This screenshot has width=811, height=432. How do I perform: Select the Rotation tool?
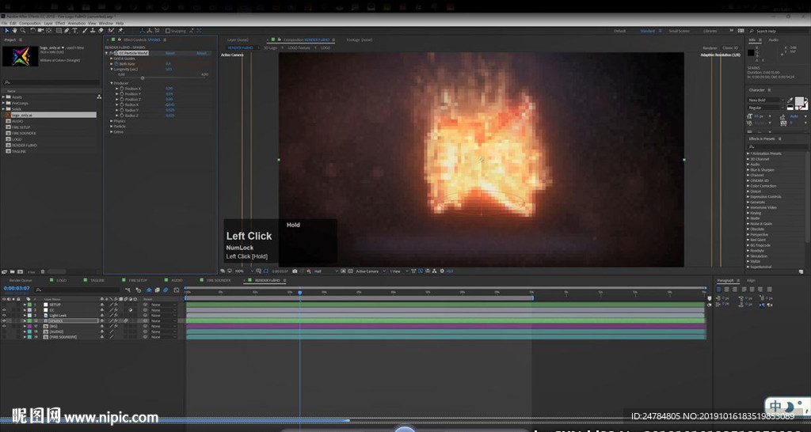click(32, 31)
